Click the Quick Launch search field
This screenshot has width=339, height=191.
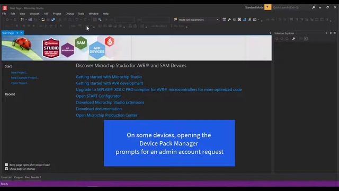(x=291, y=7)
